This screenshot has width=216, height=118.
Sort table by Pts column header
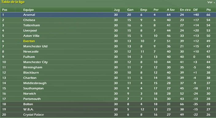click(209, 10)
